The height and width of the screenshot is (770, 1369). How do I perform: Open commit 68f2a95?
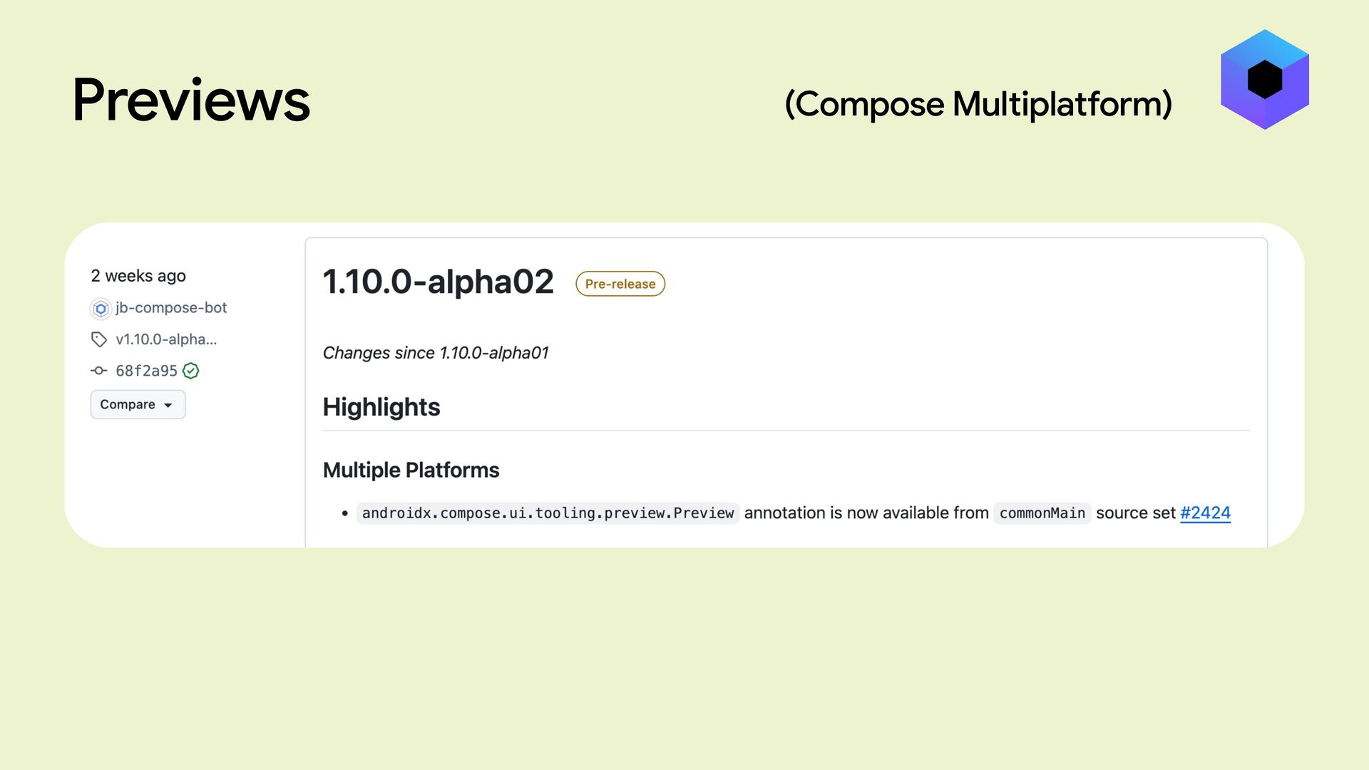point(146,371)
